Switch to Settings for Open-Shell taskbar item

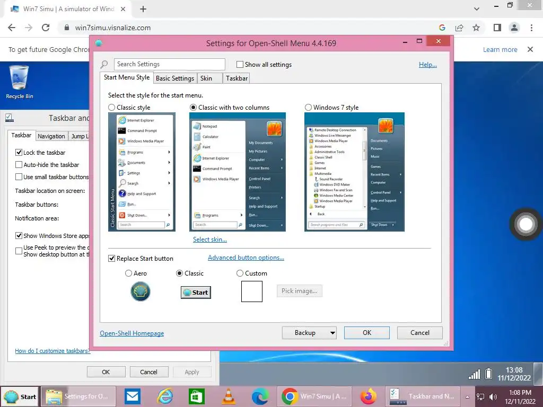(78, 396)
